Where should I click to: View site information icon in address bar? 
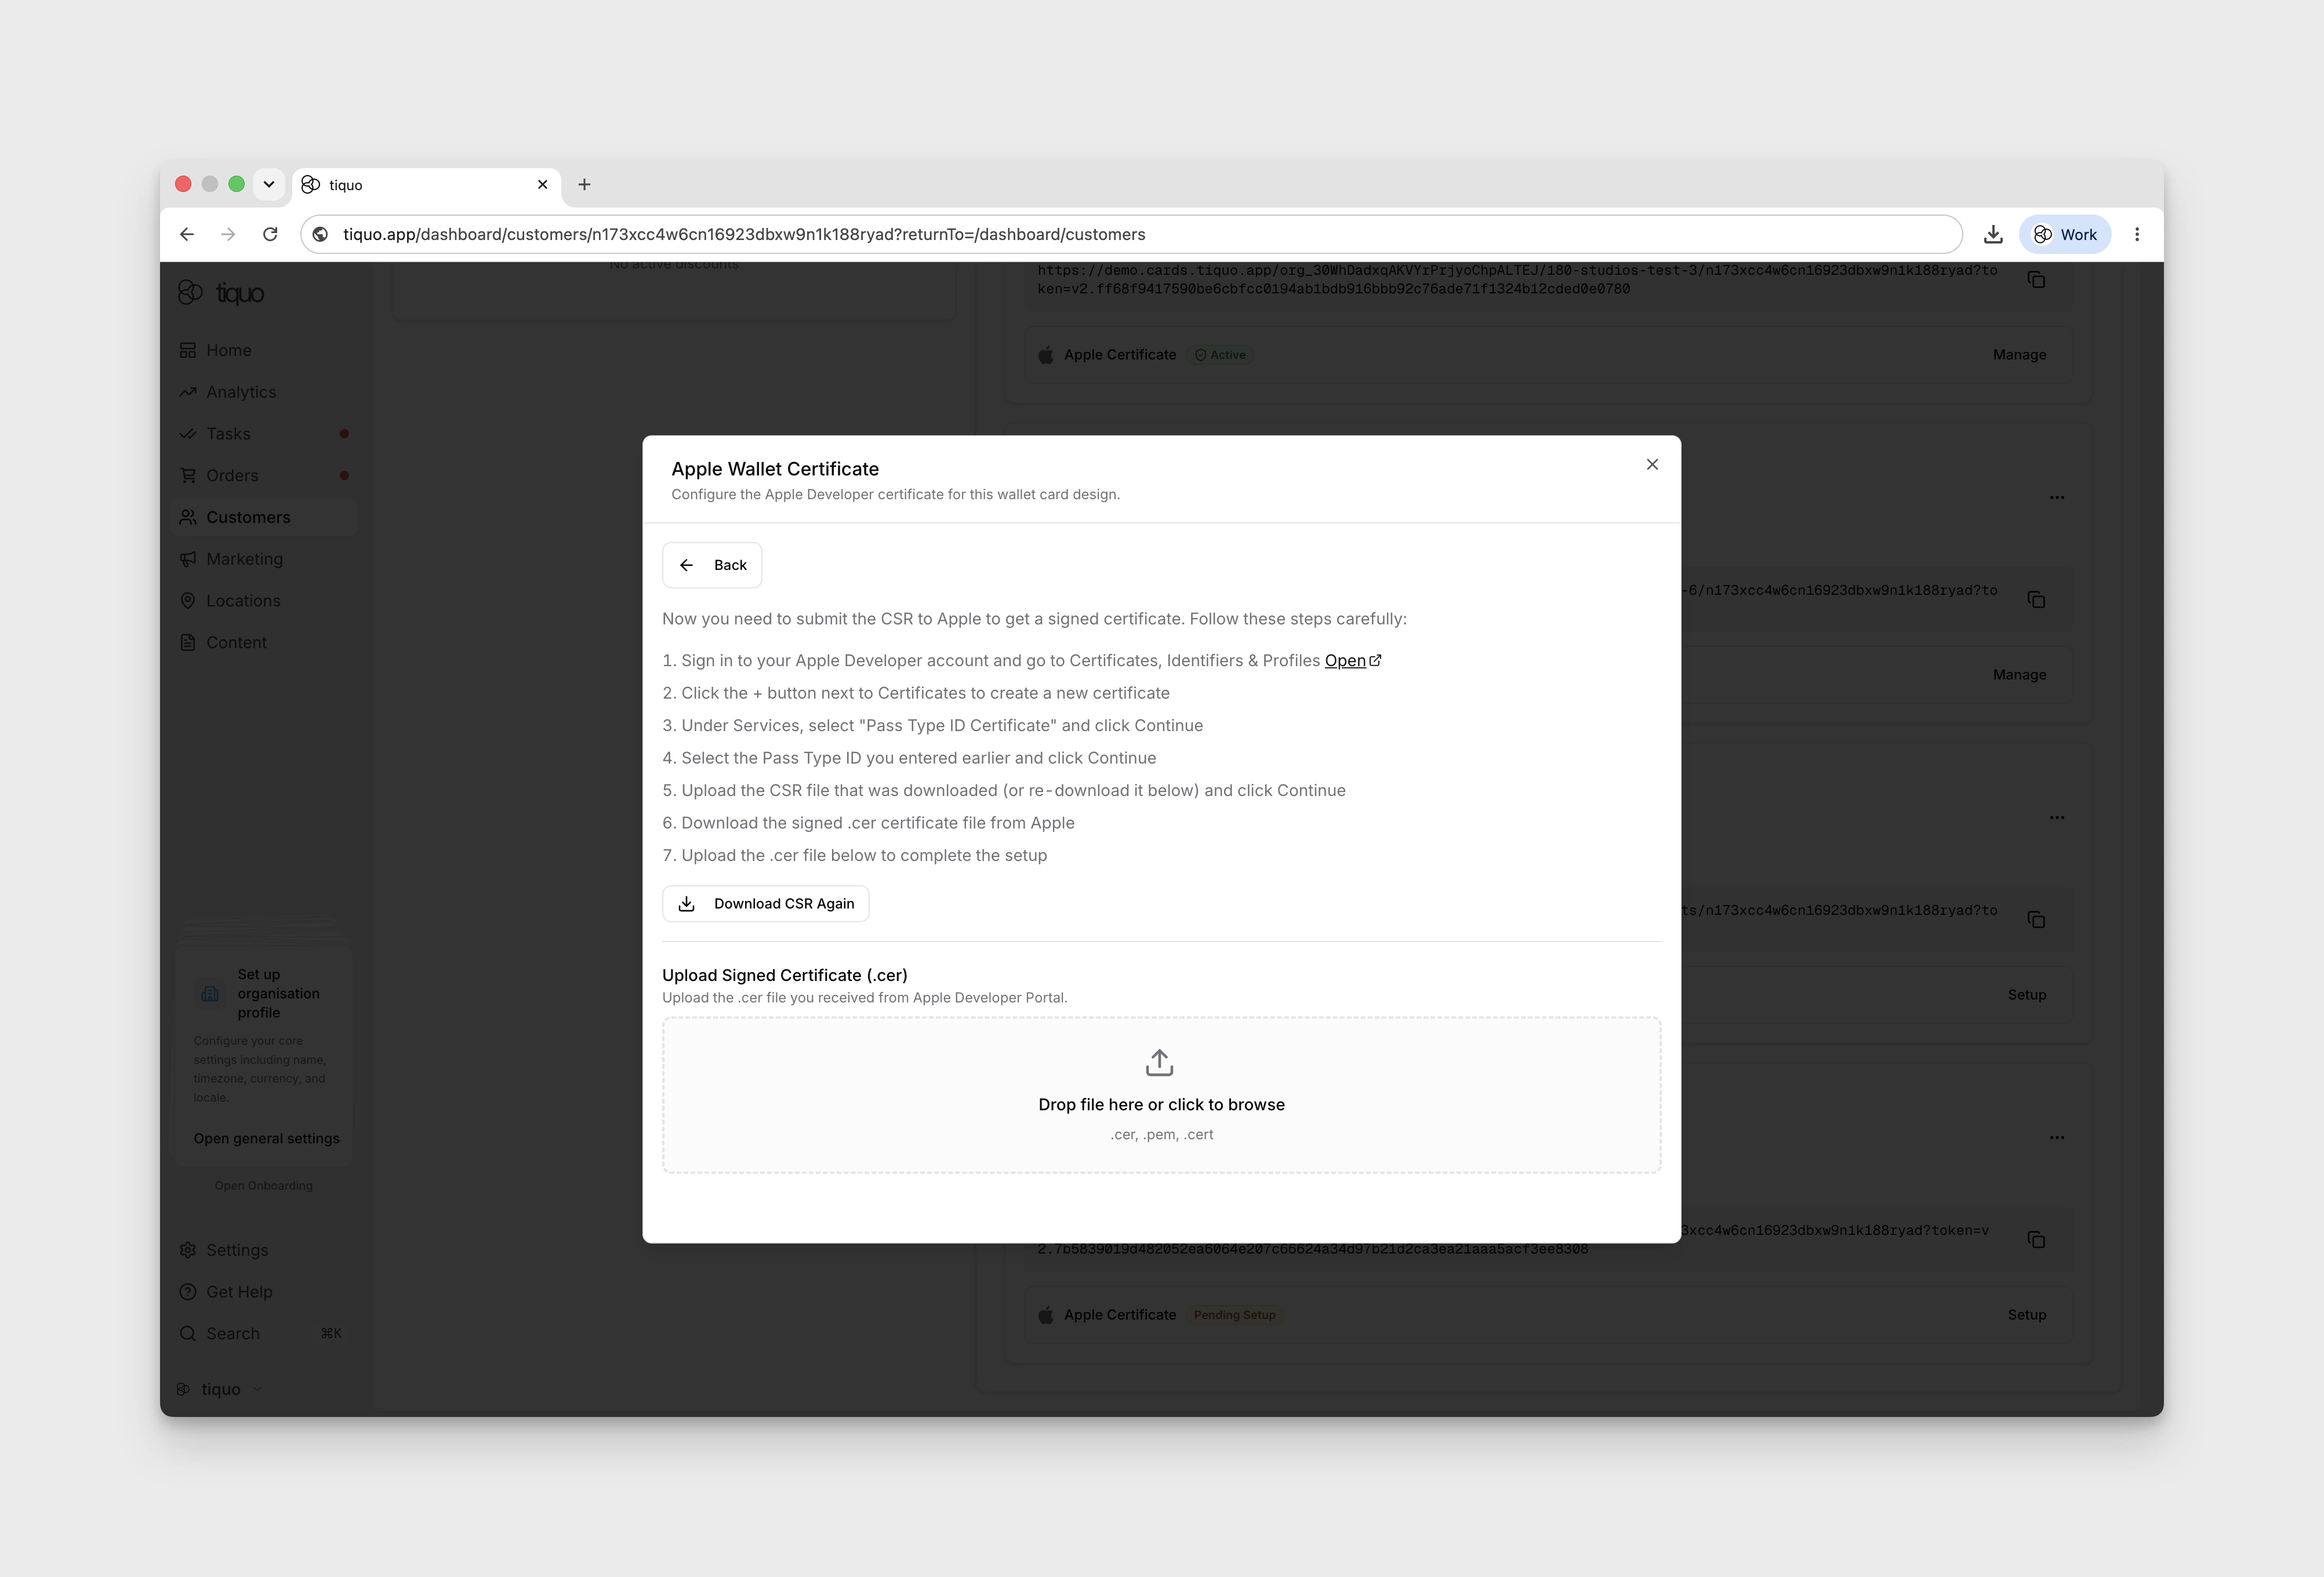[320, 234]
